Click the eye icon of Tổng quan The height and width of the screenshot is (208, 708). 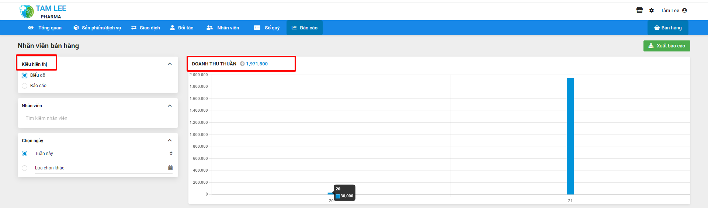pos(31,28)
